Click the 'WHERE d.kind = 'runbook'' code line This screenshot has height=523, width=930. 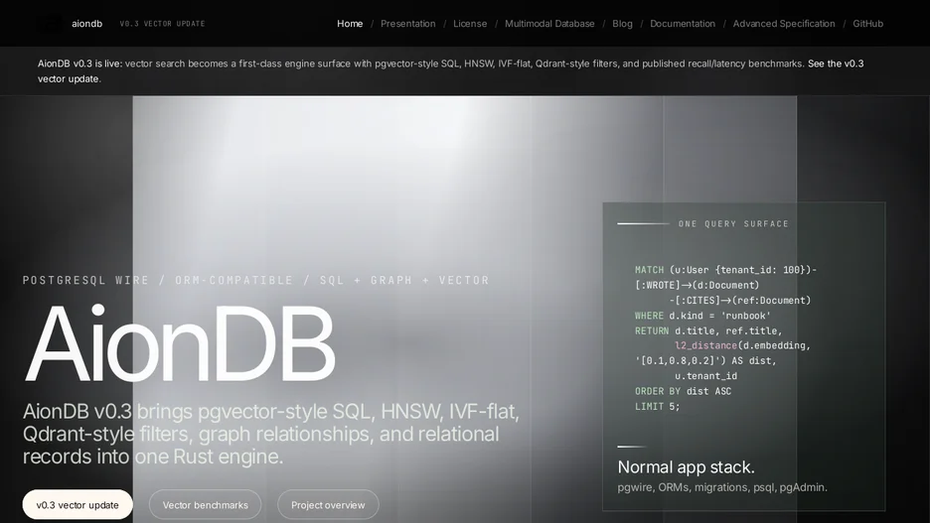pyautogui.click(x=702, y=316)
